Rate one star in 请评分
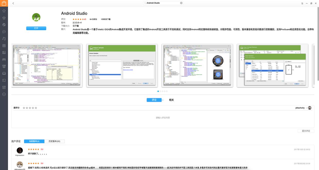Screen dimensions: 319x170 (24, 108)
